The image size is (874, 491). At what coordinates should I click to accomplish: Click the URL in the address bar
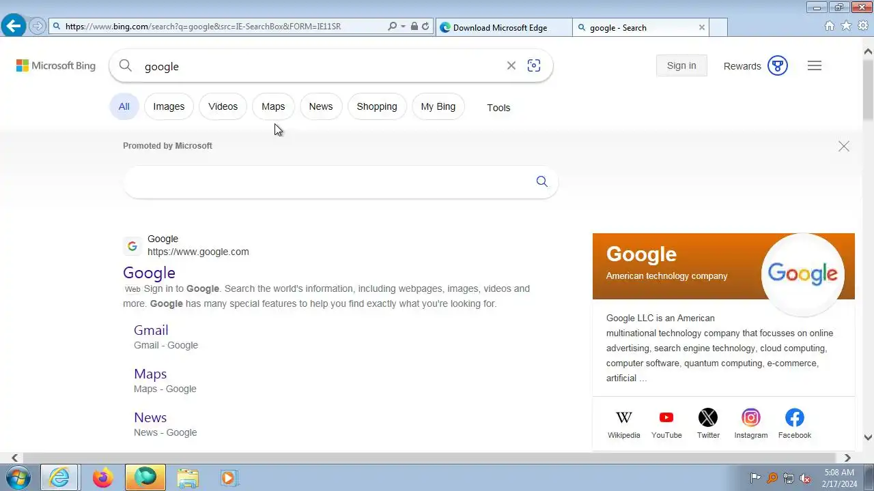(203, 27)
